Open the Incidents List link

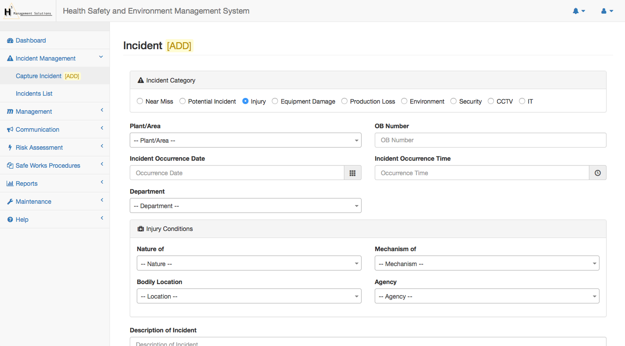pyautogui.click(x=34, y=94)
